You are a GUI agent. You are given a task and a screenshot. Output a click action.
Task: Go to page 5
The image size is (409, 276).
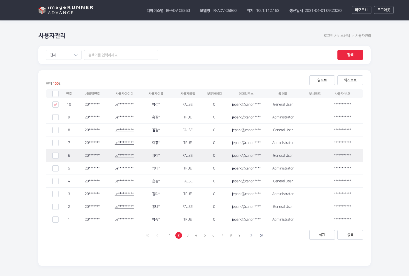tap(205, 235)
